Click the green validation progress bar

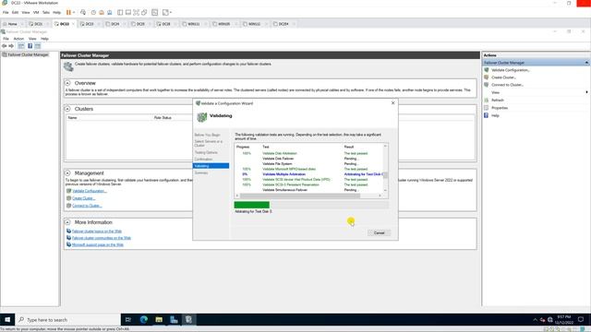click(x=252, y=205)
